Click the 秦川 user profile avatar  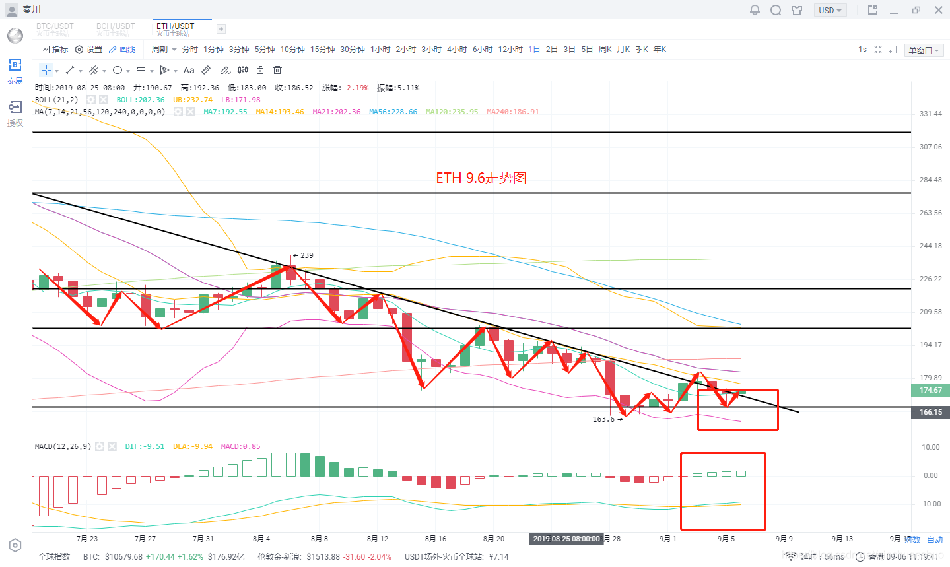pos(12,10)
